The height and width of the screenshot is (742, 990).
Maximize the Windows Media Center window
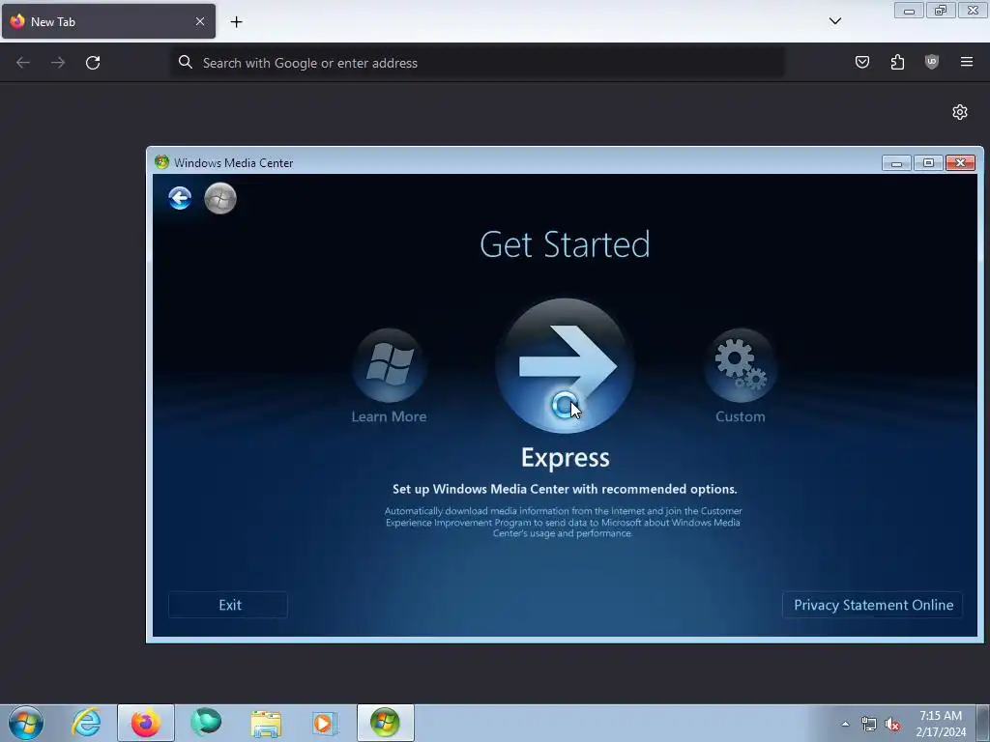pos(928,163)
